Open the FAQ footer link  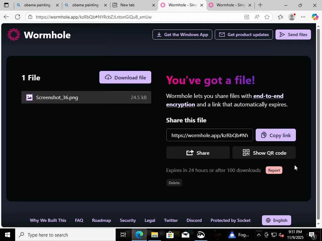tap(79, 220)
